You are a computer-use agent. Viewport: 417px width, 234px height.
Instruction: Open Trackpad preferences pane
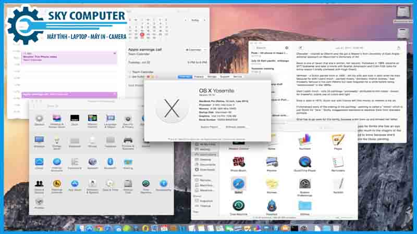coord(111,142)
